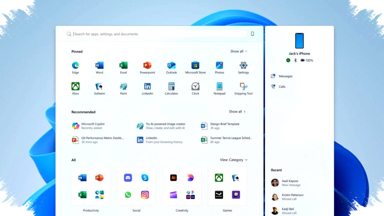Open Excel in the Pinned section
Screen dimensions: 384x216
pyautogui.click(x=123, y=67)
